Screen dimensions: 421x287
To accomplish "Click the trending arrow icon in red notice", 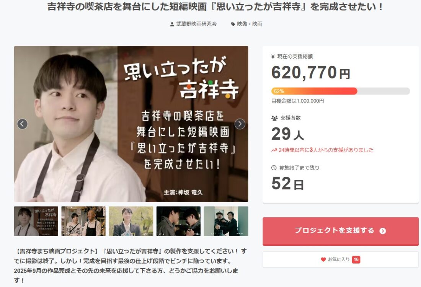I will point(274,150).
